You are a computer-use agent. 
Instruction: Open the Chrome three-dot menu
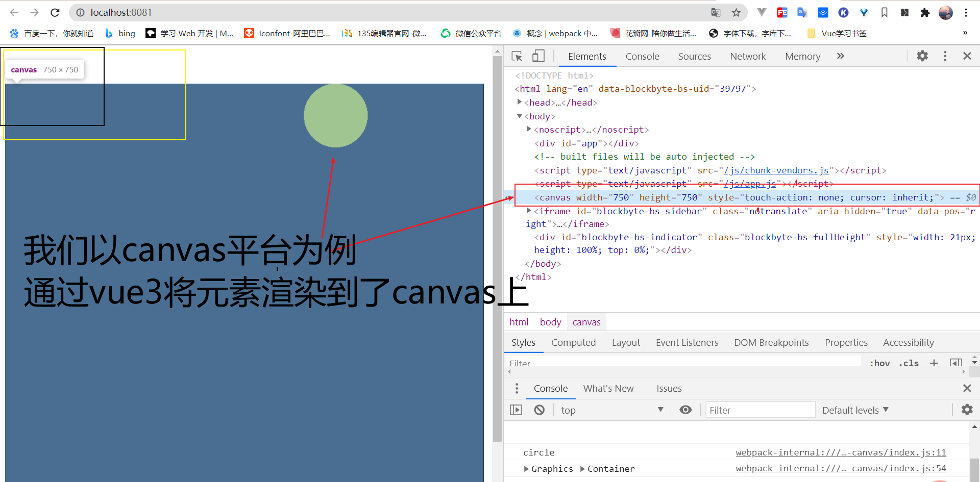(966, 12)
